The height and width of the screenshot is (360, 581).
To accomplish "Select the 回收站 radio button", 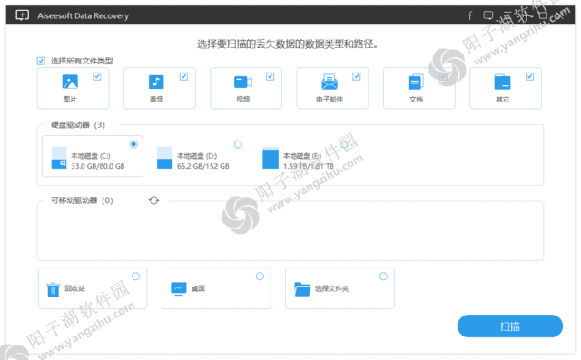I will click(136, 277).
